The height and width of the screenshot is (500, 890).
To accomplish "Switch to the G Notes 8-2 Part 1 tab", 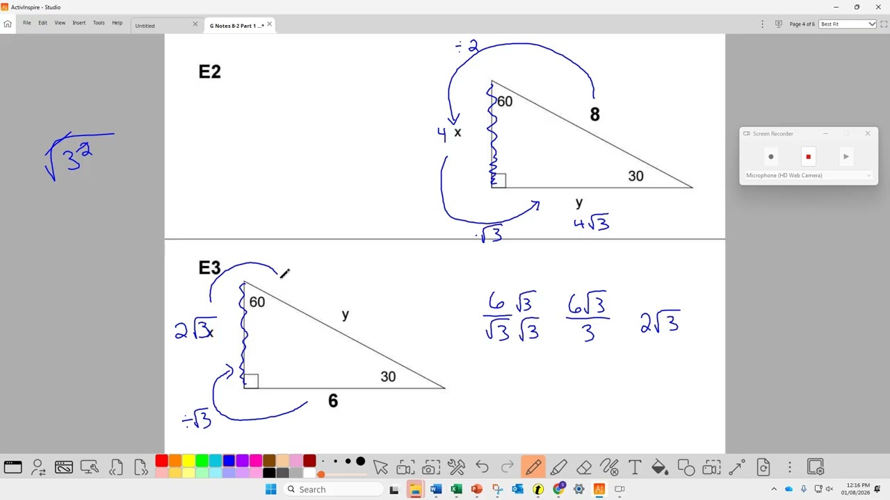I will click(236, 26).
